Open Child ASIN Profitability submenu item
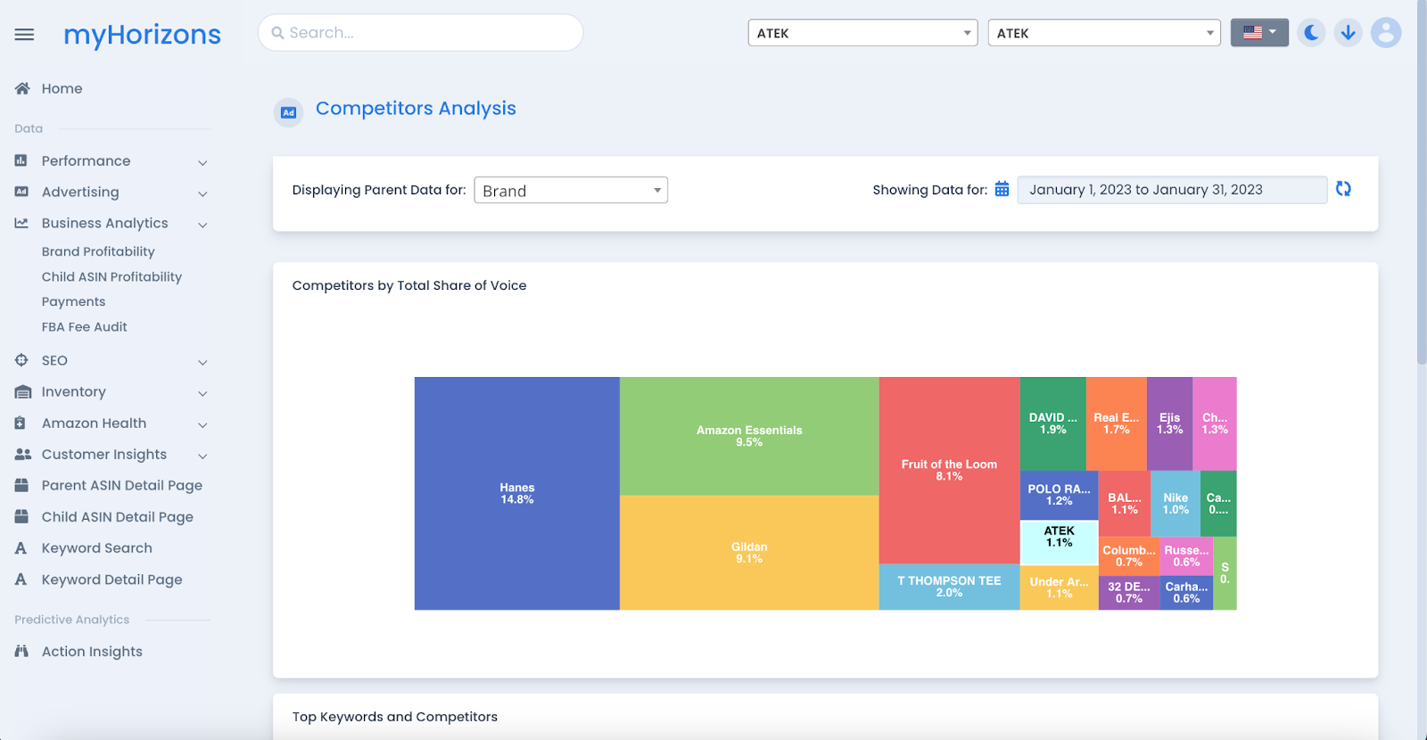The height and width of the screenshot is (740, 1427). pyautogui.click(x=111, y=276)
